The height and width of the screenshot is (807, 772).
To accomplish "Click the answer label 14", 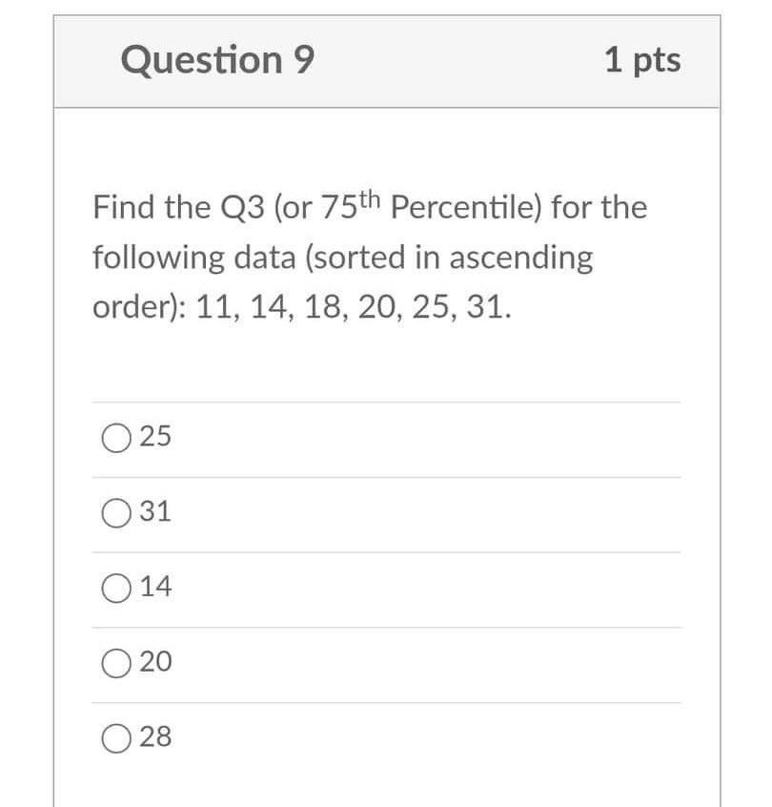I will 155,588.
